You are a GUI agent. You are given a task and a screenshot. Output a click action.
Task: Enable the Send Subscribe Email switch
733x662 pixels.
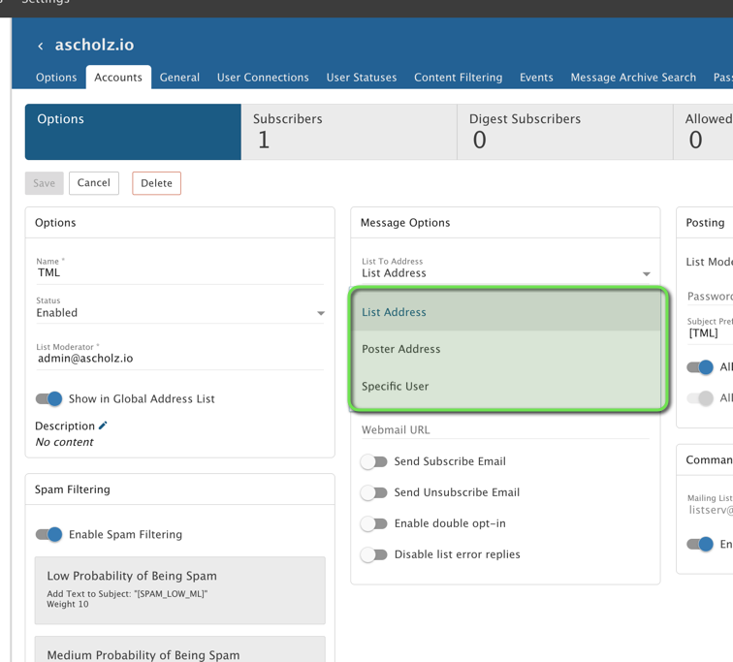pos(374,462)
